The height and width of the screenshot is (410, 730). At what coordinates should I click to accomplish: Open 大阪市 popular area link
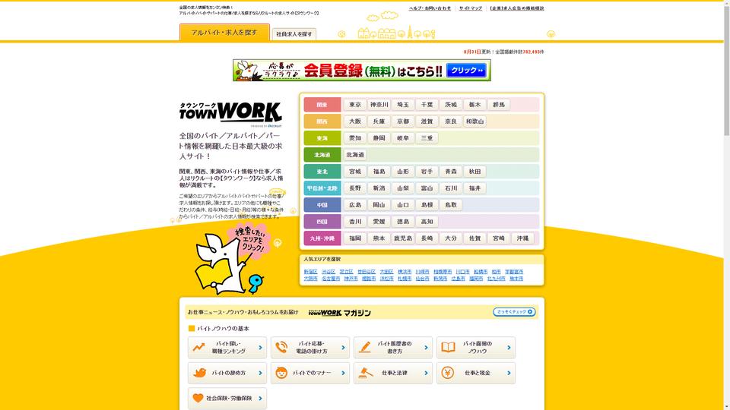310,279
